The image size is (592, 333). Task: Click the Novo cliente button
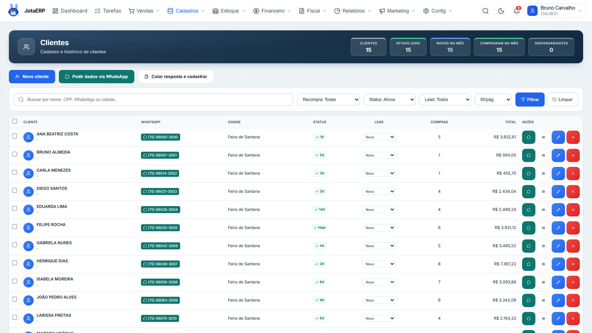coord(32,77)
